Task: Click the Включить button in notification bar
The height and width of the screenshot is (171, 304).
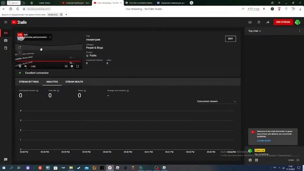Action: (53, 15)
